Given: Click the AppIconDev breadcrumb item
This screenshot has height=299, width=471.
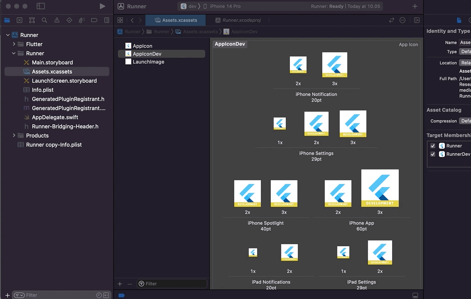Looking at the screenshot, I should [240, 32].
